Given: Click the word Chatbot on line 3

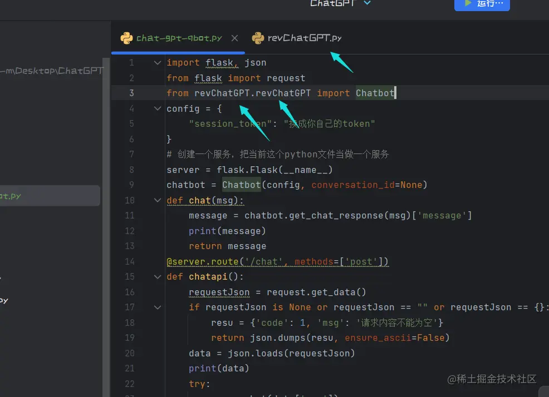Looking at the screenshot, I should tap(375, 93).
